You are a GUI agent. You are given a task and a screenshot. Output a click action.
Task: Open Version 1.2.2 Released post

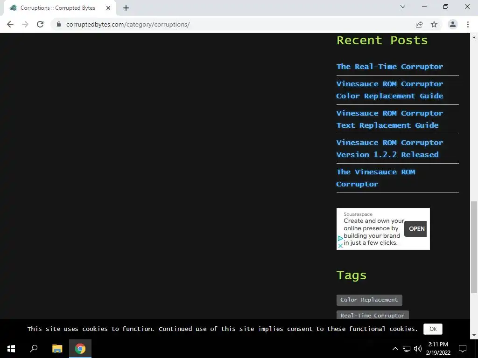coord(390,149)
